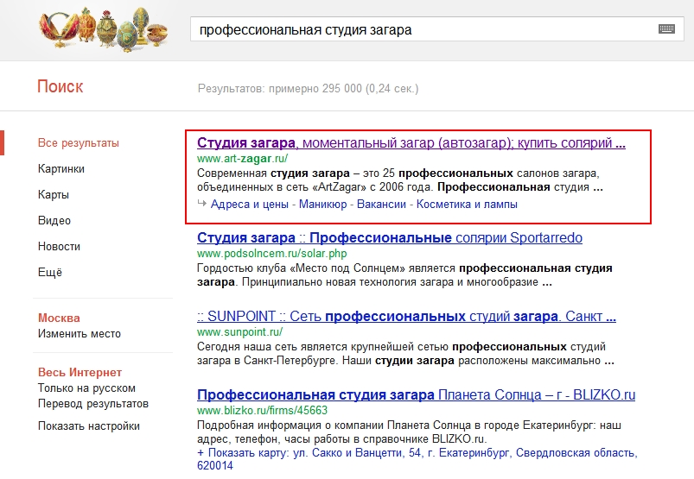Open the art-zagar.ru result title link
The height and width of the screenshot is (479, 694).
(411, 143)
